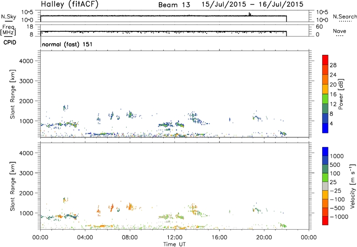Image resolution: width=357 pixels, height=247 pixels.
Task: Click the '18' frequency axis tick label
Action: coord(30,27)
